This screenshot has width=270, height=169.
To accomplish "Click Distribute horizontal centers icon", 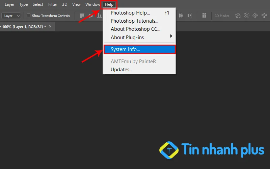I will pos(181,16).
